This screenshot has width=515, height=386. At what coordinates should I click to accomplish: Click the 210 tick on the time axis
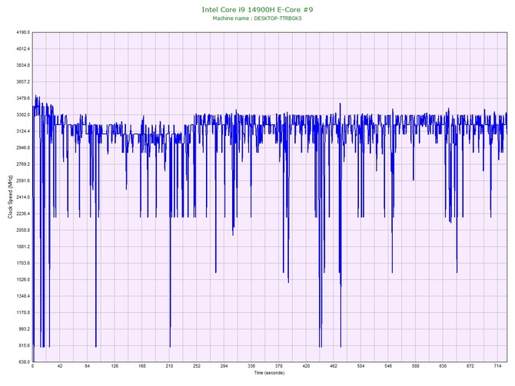(x=169, y=366)
